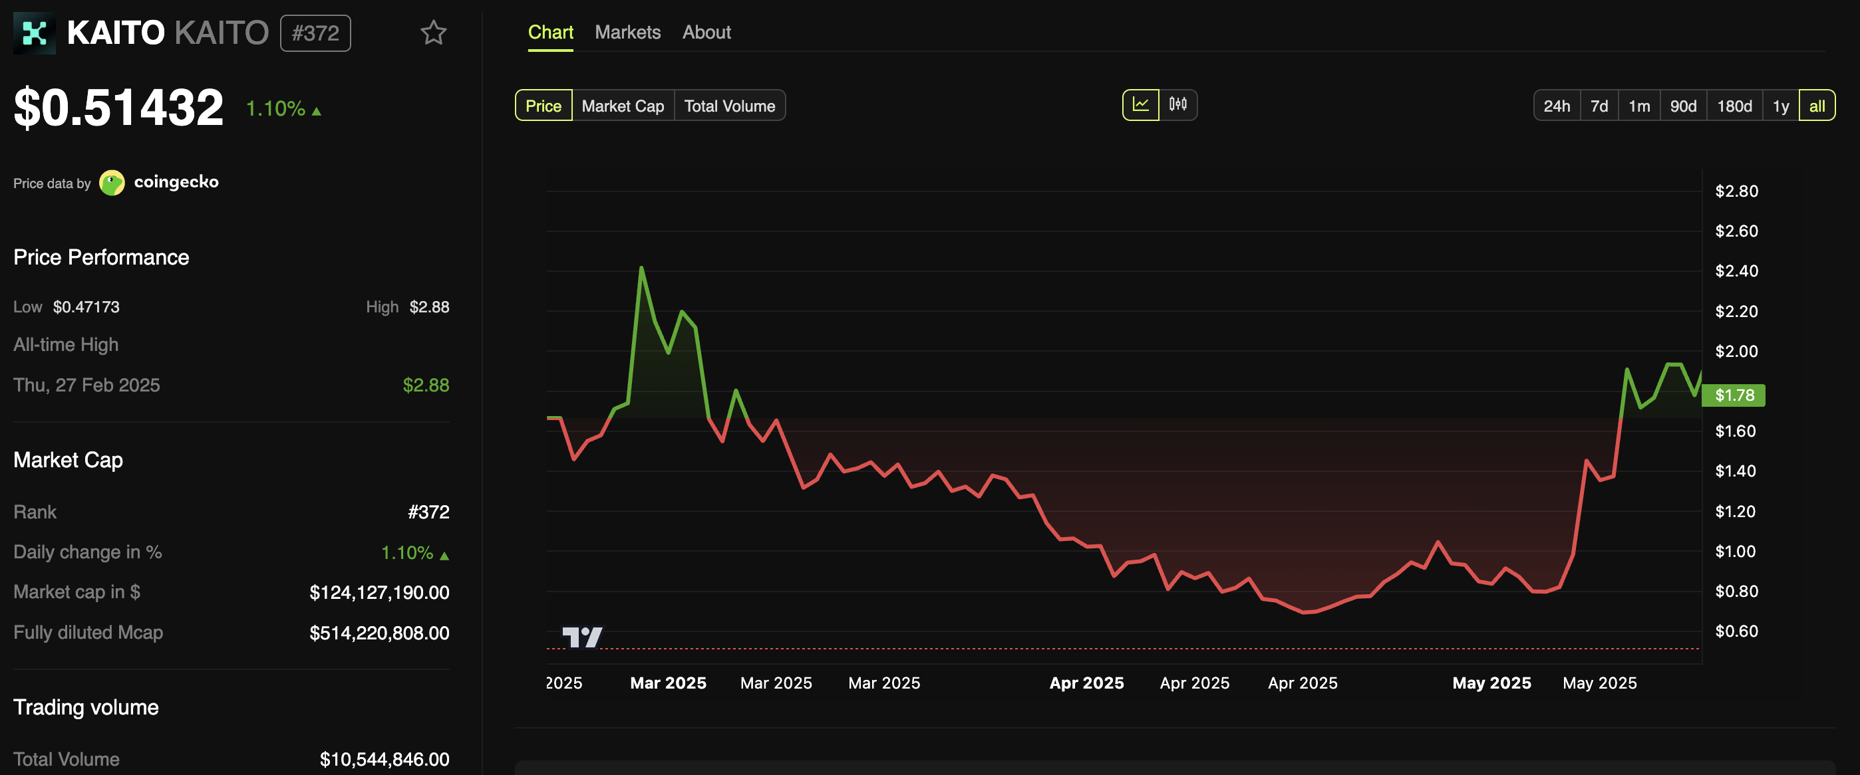Open the About tab
Screen dimensions: 1860x775
706,33
